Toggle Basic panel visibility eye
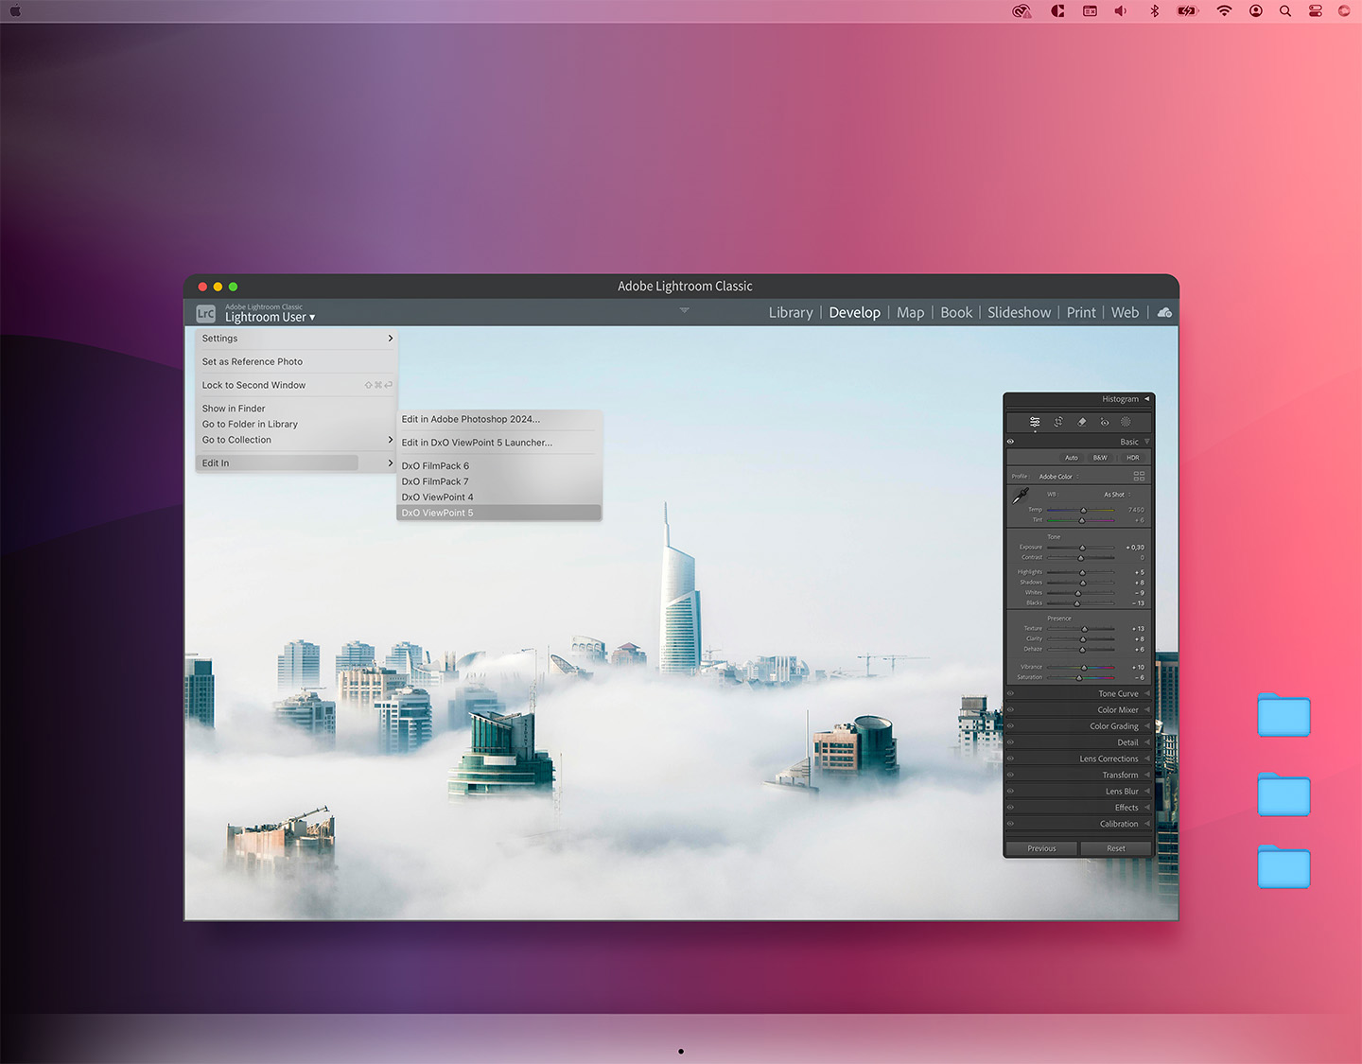The height and width of the screenshot is (1064, 1362). (1010, 442)
